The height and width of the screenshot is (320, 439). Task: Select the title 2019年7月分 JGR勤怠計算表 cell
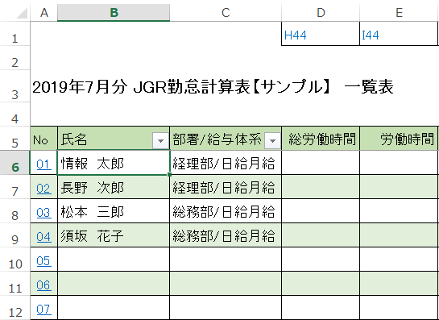pyautogui.click(x=213, y=86)
